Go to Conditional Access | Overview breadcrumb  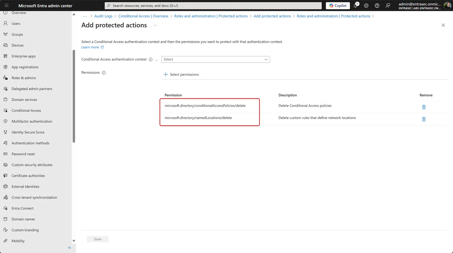pos(143,16)
